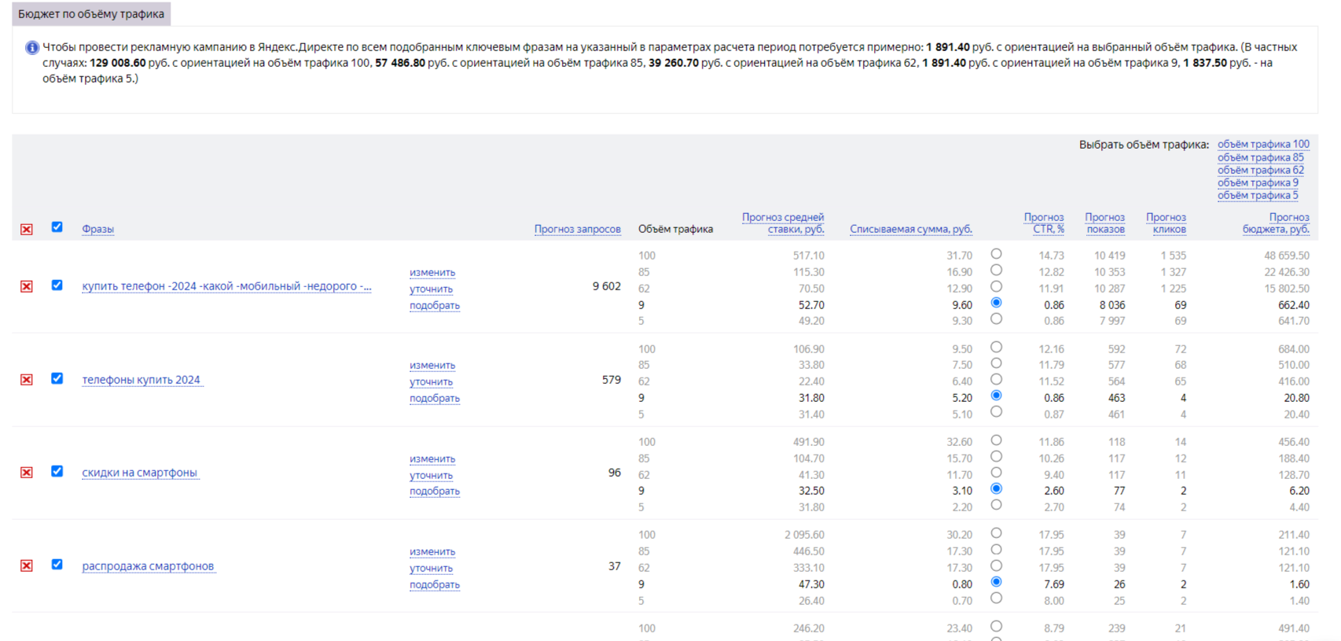1341x641 pixels.
Task: Choose traffic volume 62 for 'телефоны купить 2024'
Action: point(997,380)
